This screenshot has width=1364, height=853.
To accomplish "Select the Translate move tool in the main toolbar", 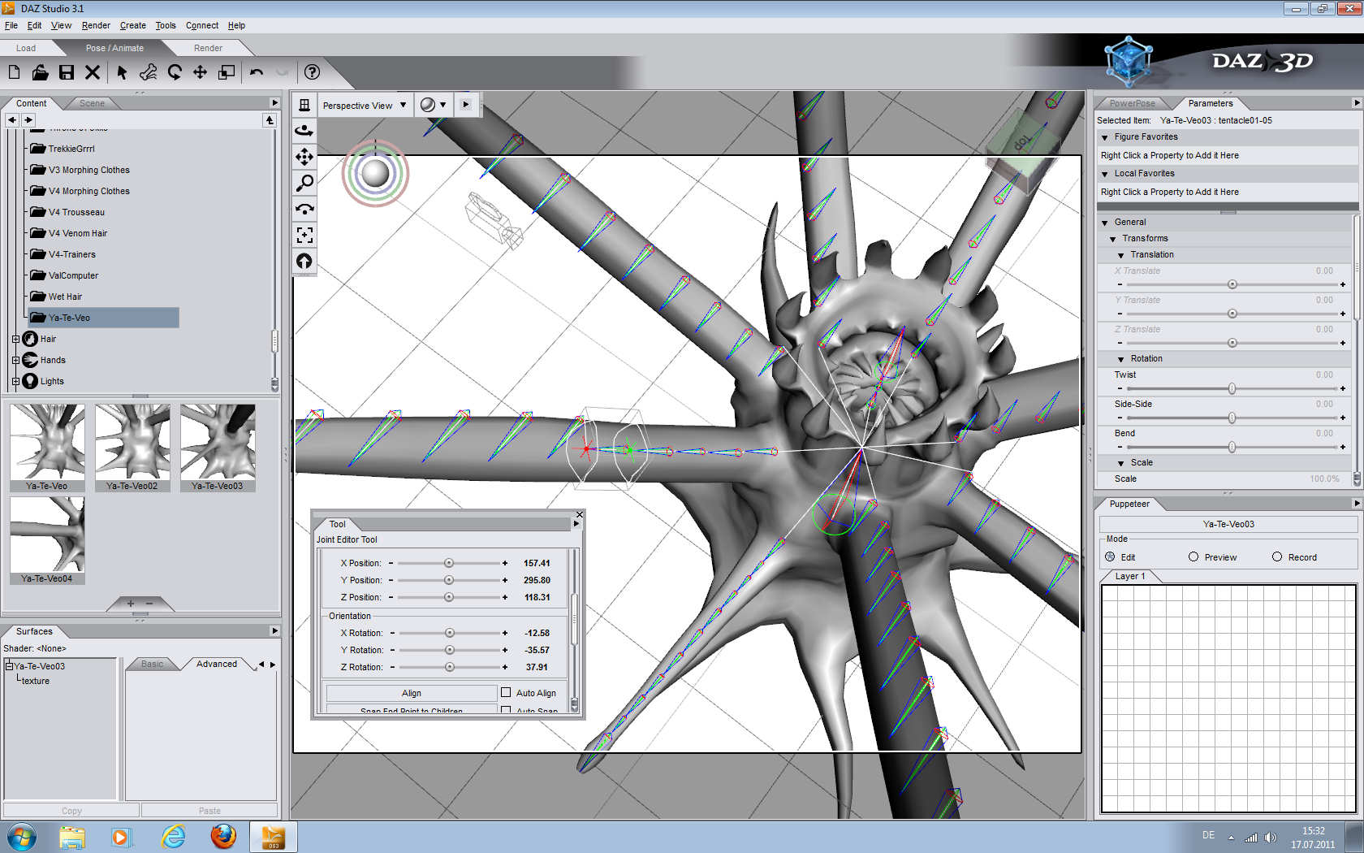I will pos(200,72).
